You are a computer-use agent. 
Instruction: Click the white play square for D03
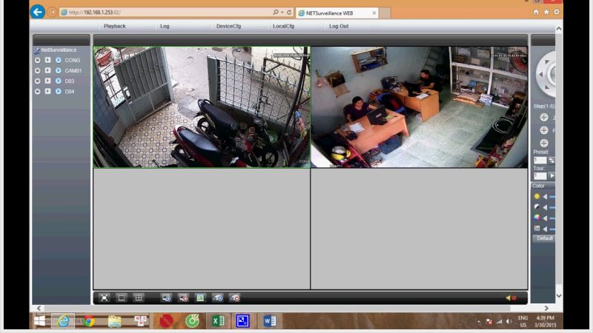tap(47, 81)
